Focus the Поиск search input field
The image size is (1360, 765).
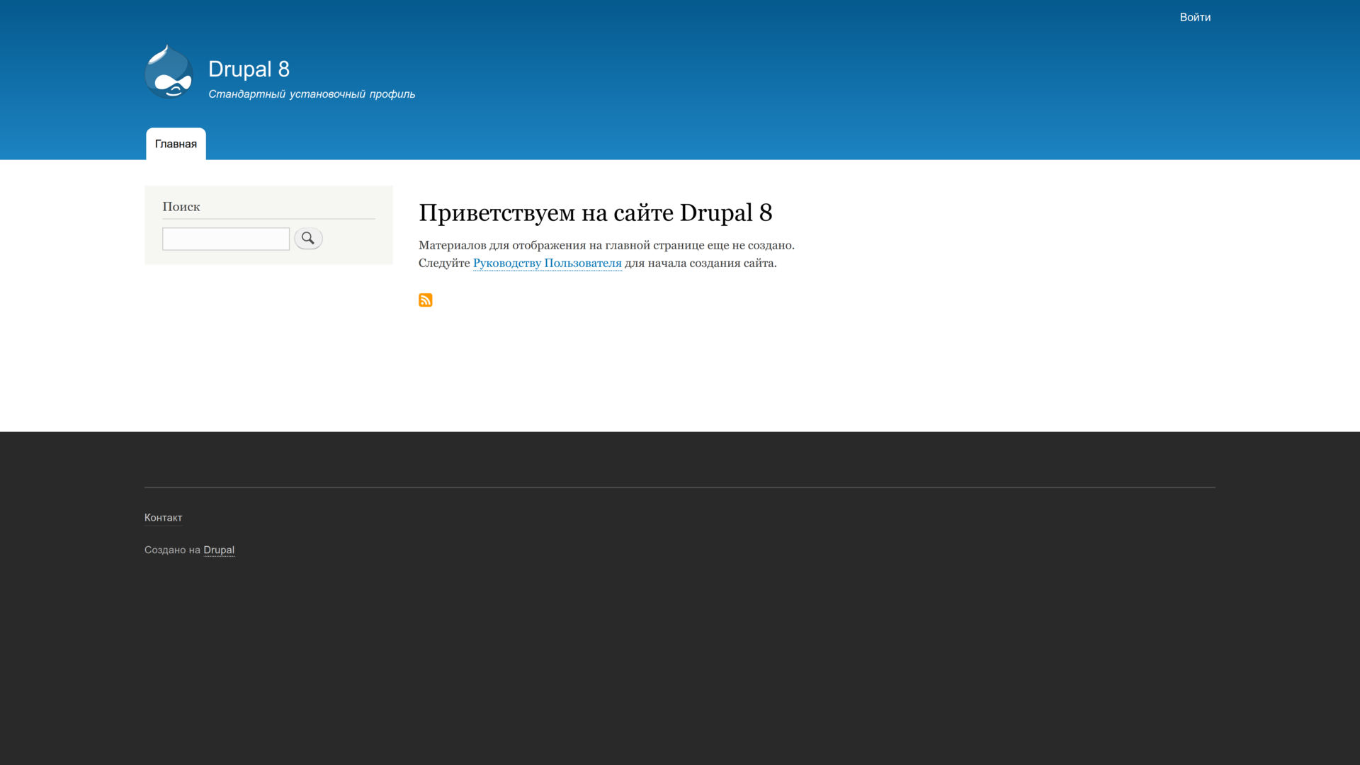(x=226, y=239)
